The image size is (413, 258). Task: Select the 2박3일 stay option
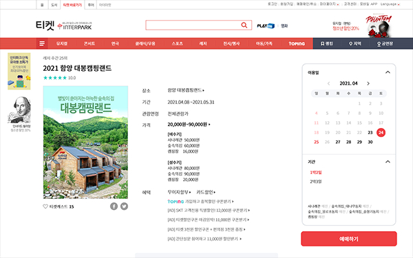click(316, 182)
